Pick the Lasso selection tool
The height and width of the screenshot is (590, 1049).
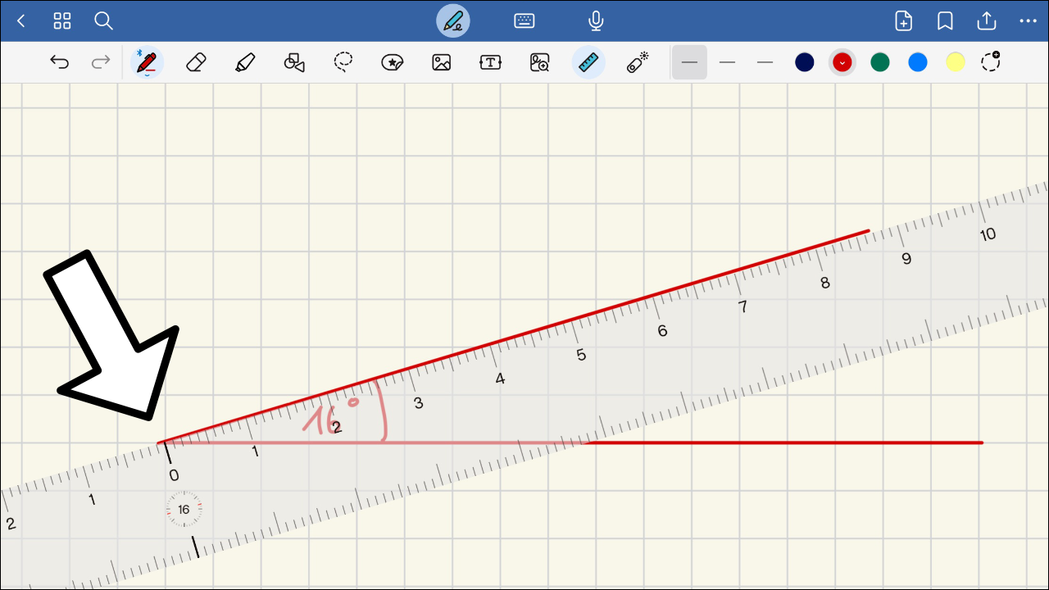click(x=343, y=62)
